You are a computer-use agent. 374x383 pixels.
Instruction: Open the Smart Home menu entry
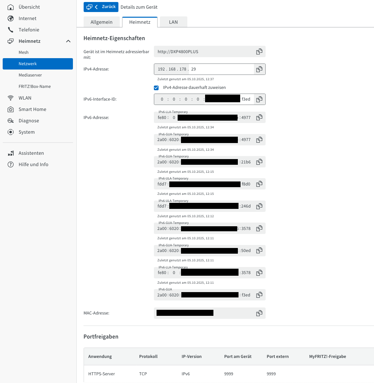[x=32, y=109]
